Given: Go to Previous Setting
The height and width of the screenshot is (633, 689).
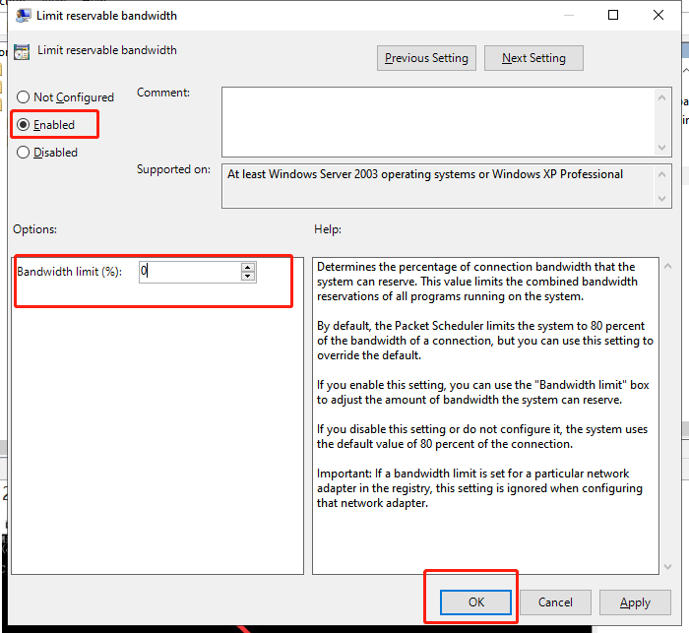Looking at the screenshot, I should pyautogui.click(x=426, y=58).
